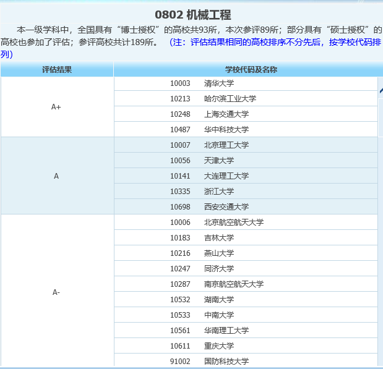Select the A+ rating cell
Screen dimensions: 383x369
pos(57,107)
